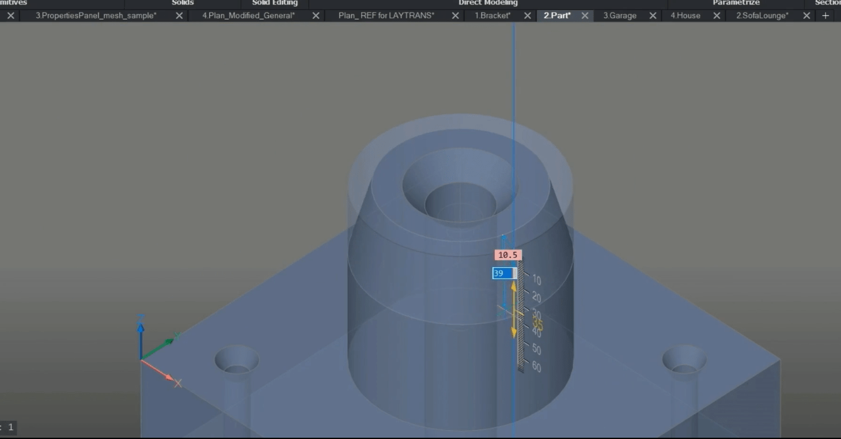841x439 pixels.
Task: Click the 60 mark on the ruler
Action: click(x=536, y=367)
